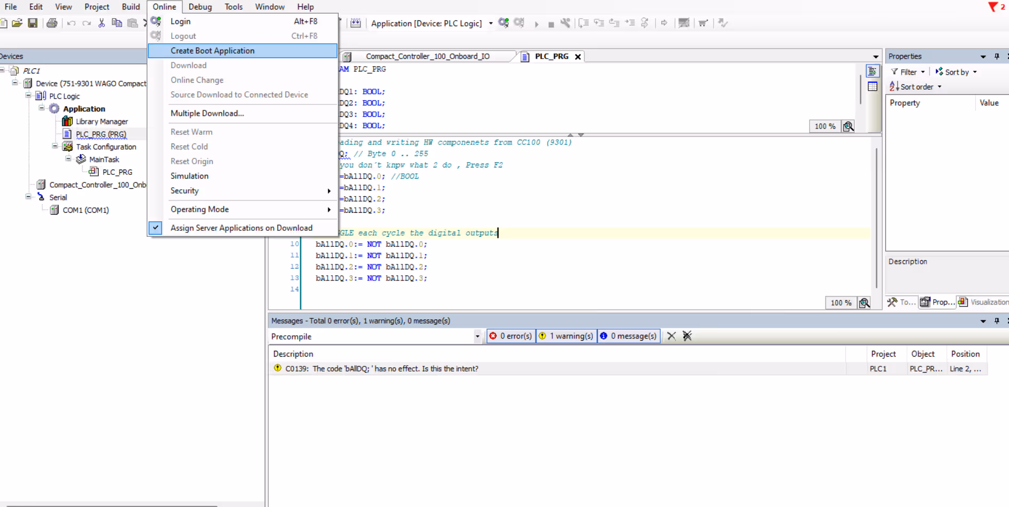The width and height of the screenshot is (1009, 507).
Task: Click the Login icon beside Application selector
Action: [503, 23]
